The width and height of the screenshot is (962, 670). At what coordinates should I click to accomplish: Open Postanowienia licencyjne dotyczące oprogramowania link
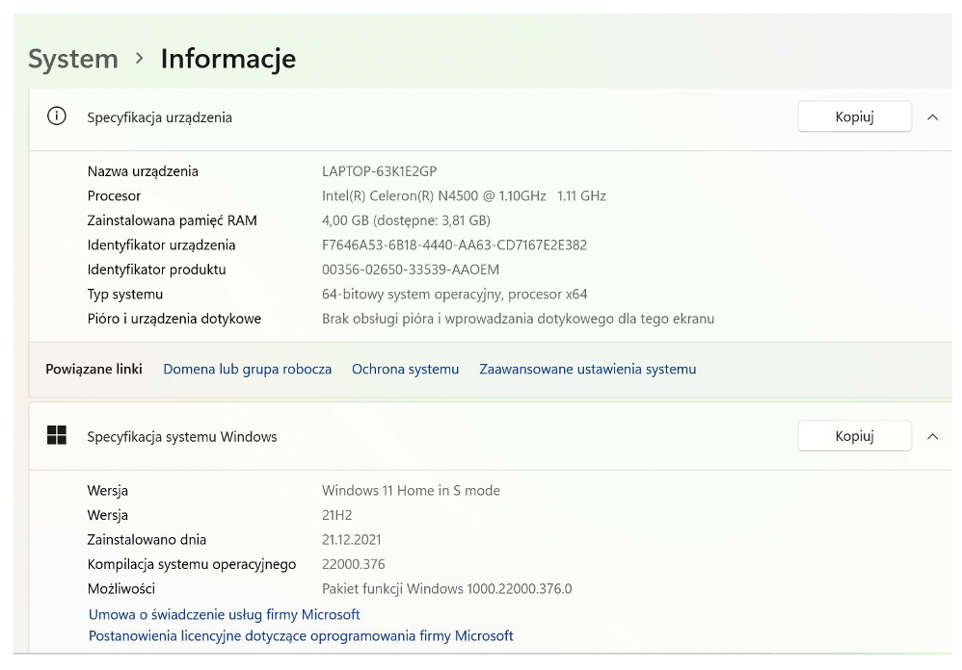pos(301,635)
